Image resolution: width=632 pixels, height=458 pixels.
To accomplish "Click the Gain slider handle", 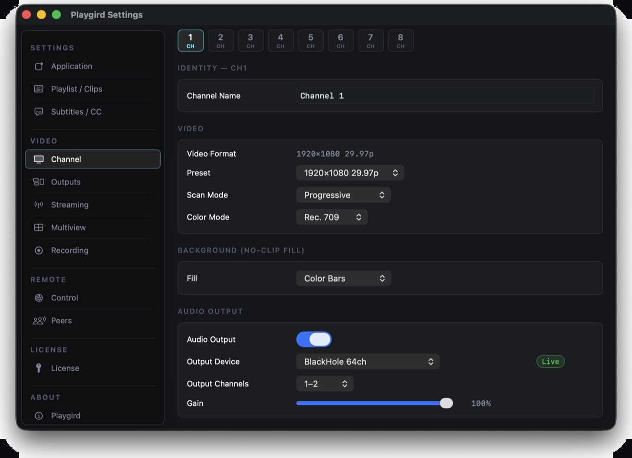I will [x=446, y=403].
